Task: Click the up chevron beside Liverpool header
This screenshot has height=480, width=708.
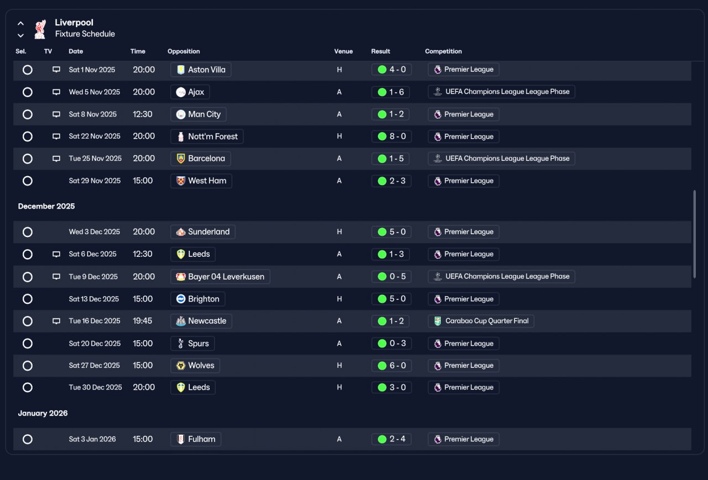Action: point(20,23)
